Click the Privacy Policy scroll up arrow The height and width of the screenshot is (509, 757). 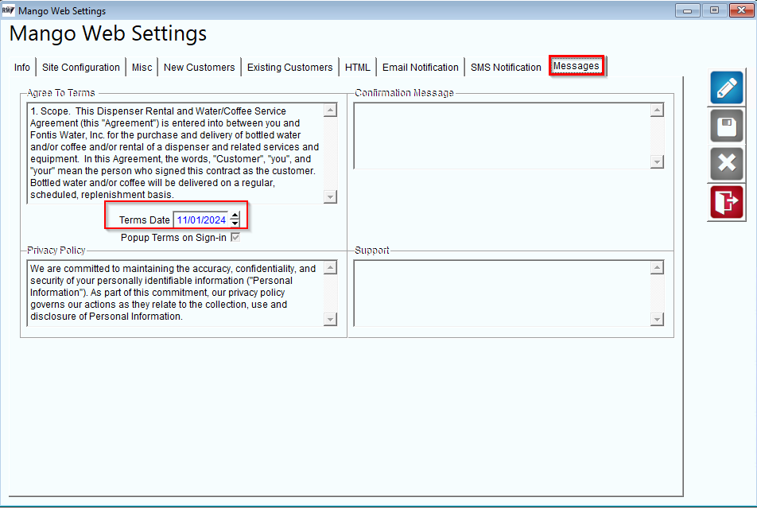coord(330,267)
